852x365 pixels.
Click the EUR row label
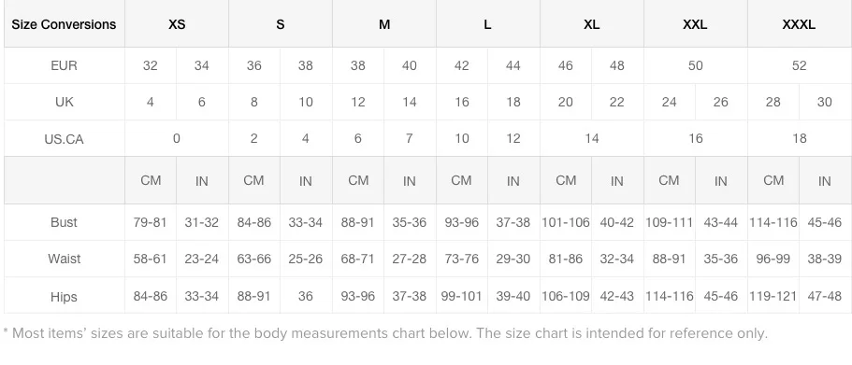(x=65, y=65)
